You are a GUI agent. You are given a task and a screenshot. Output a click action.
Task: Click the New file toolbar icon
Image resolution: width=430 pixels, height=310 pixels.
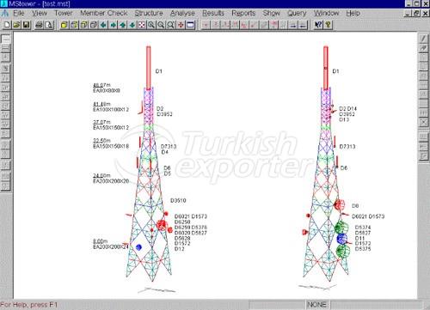click(x=7, y=25)
